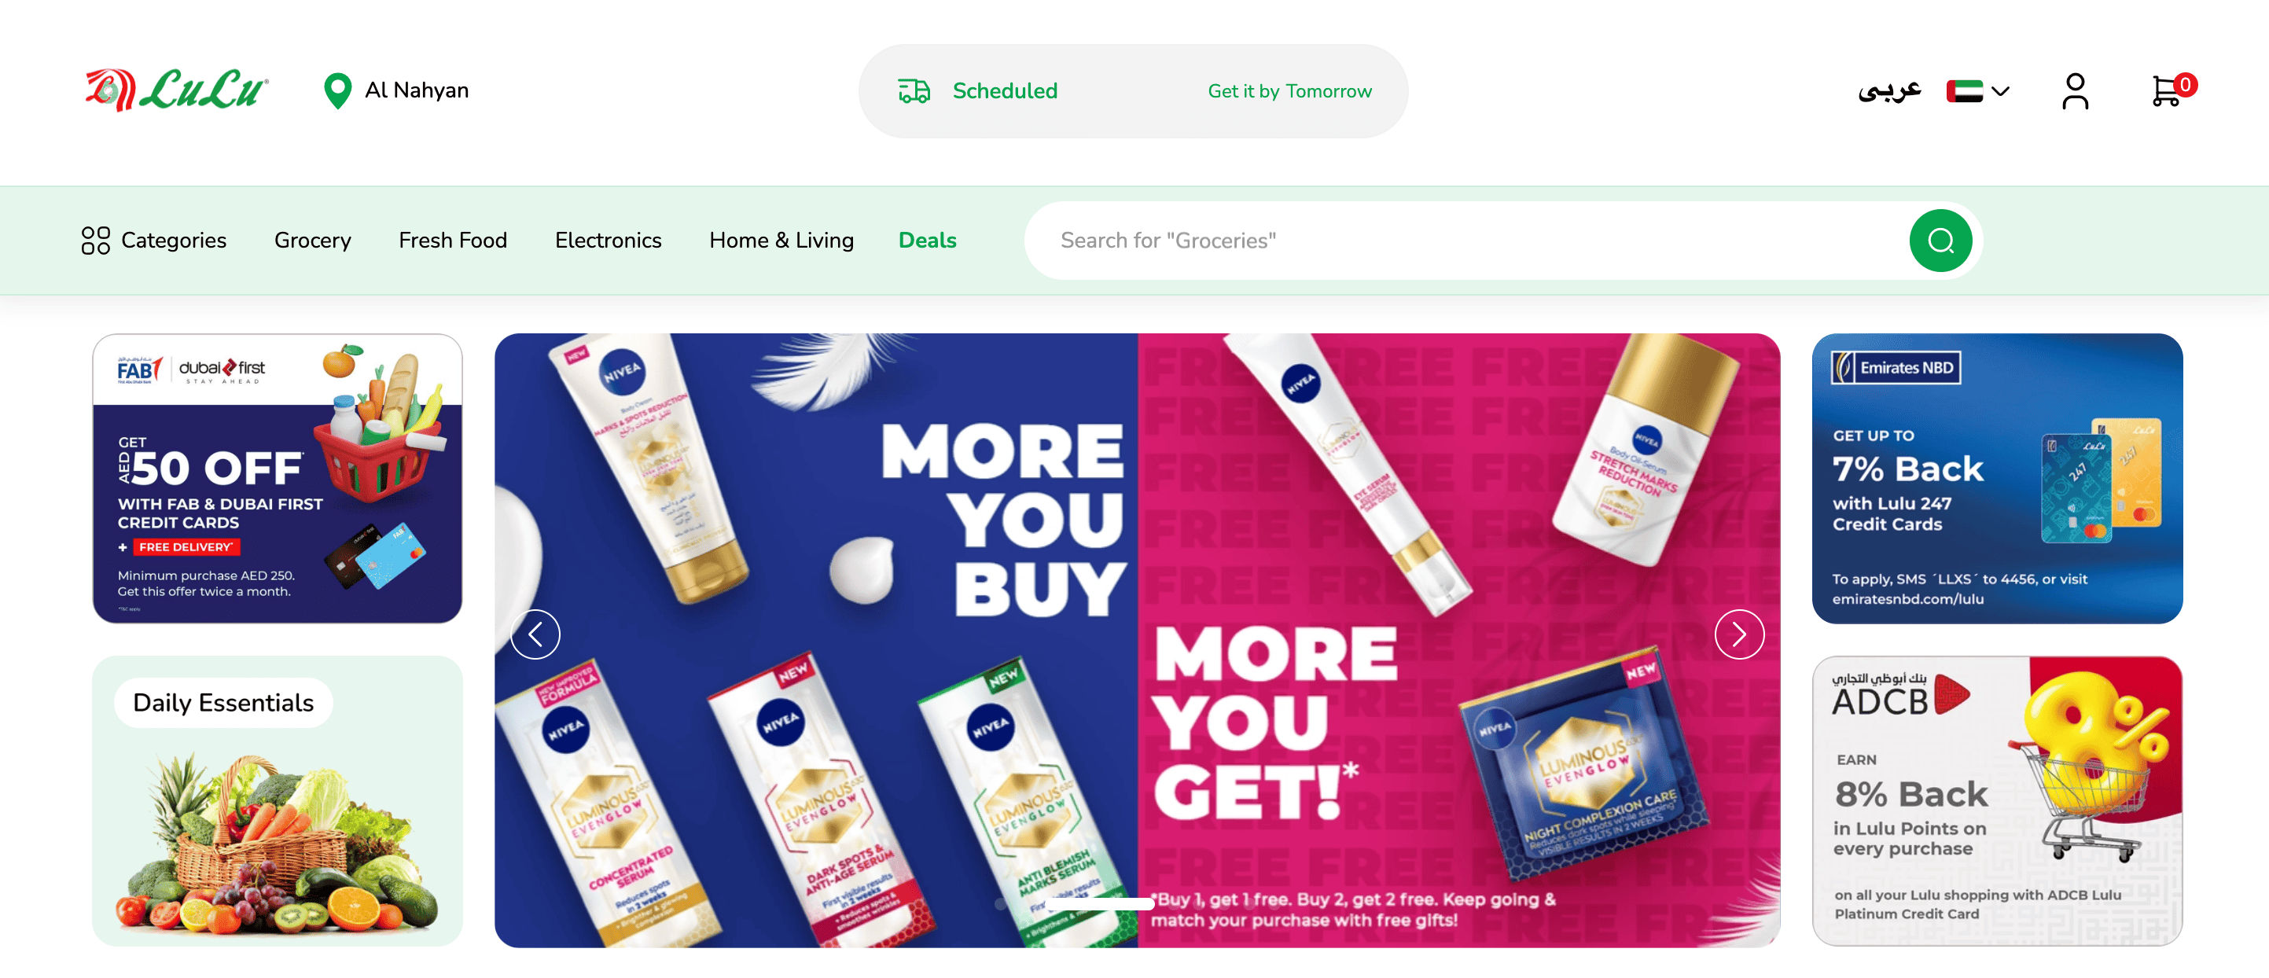Click the Categories grid icon
The image size is (2269, 978).
point(95,241)
